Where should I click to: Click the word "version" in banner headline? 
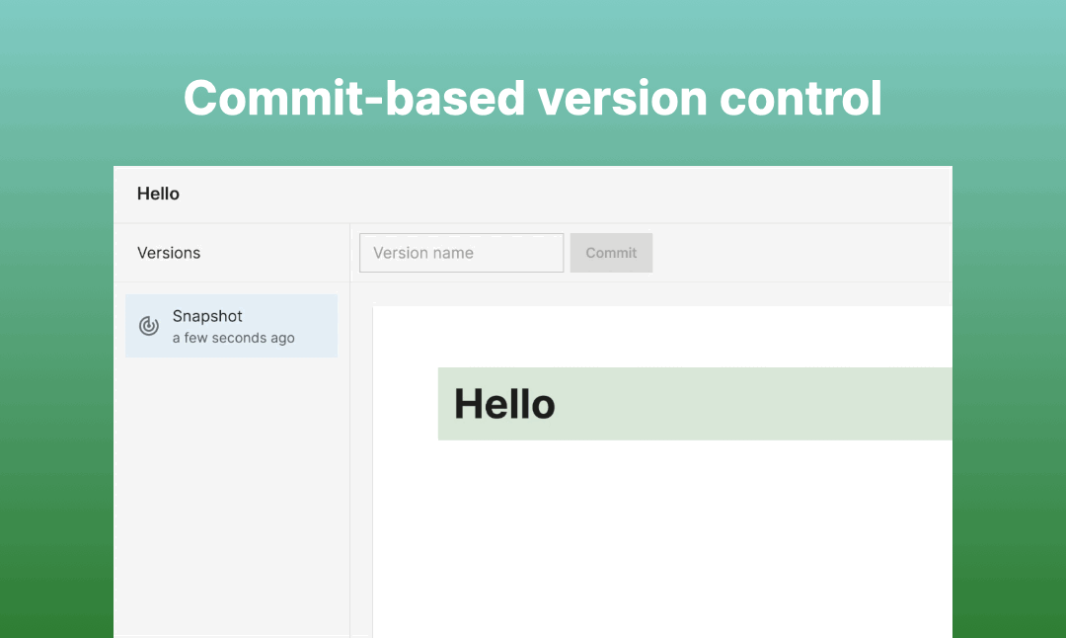623,98
